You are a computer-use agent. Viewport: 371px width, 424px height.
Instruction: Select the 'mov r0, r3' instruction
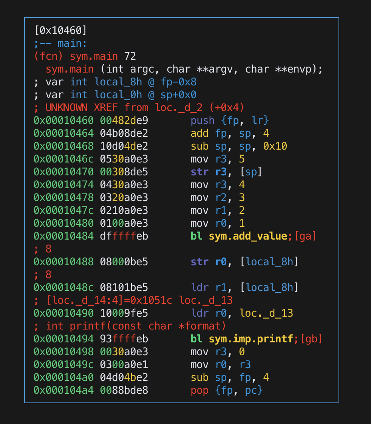(221, 365)
